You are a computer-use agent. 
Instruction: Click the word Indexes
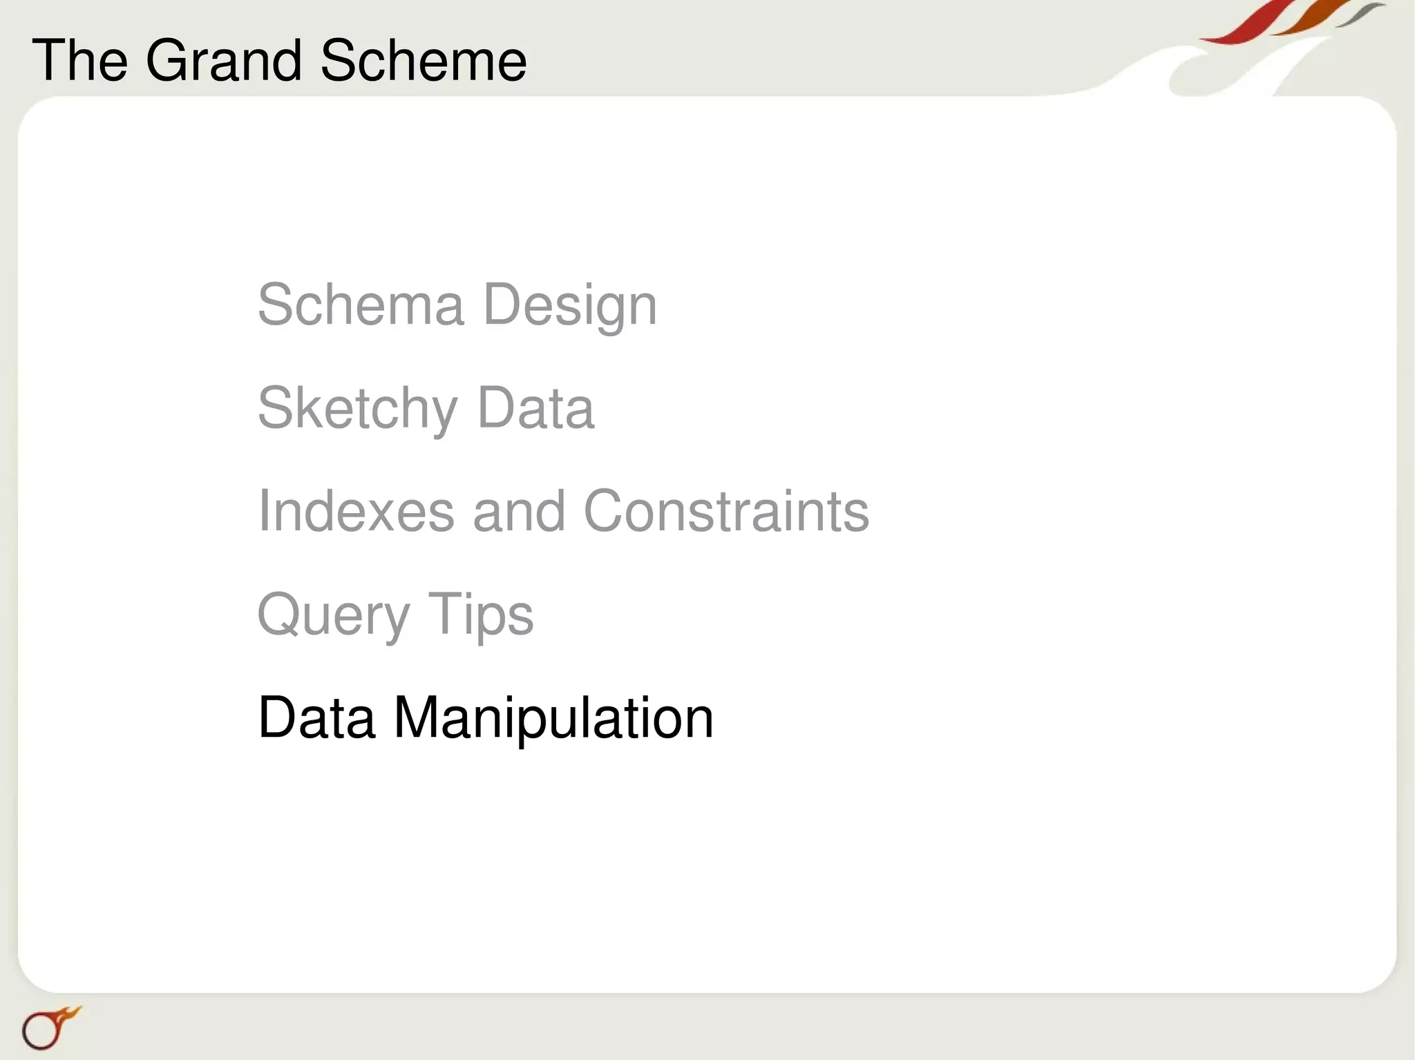click(355, 511)
